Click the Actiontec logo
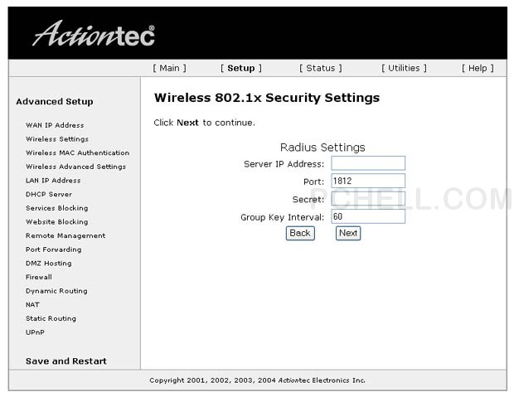Screen dimensions: 514x397 pos(93,34)
